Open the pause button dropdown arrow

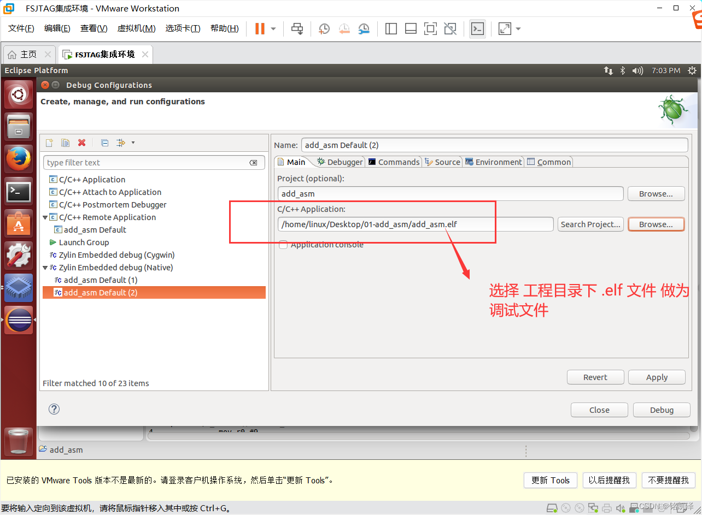click(272, 28)
